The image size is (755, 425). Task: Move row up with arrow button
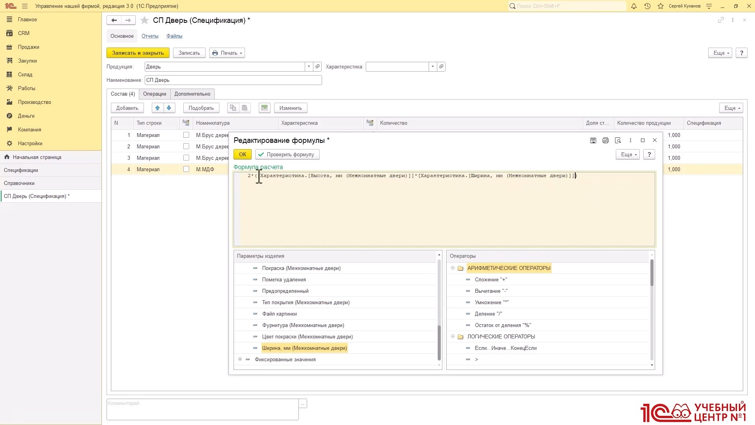(158, 108)
